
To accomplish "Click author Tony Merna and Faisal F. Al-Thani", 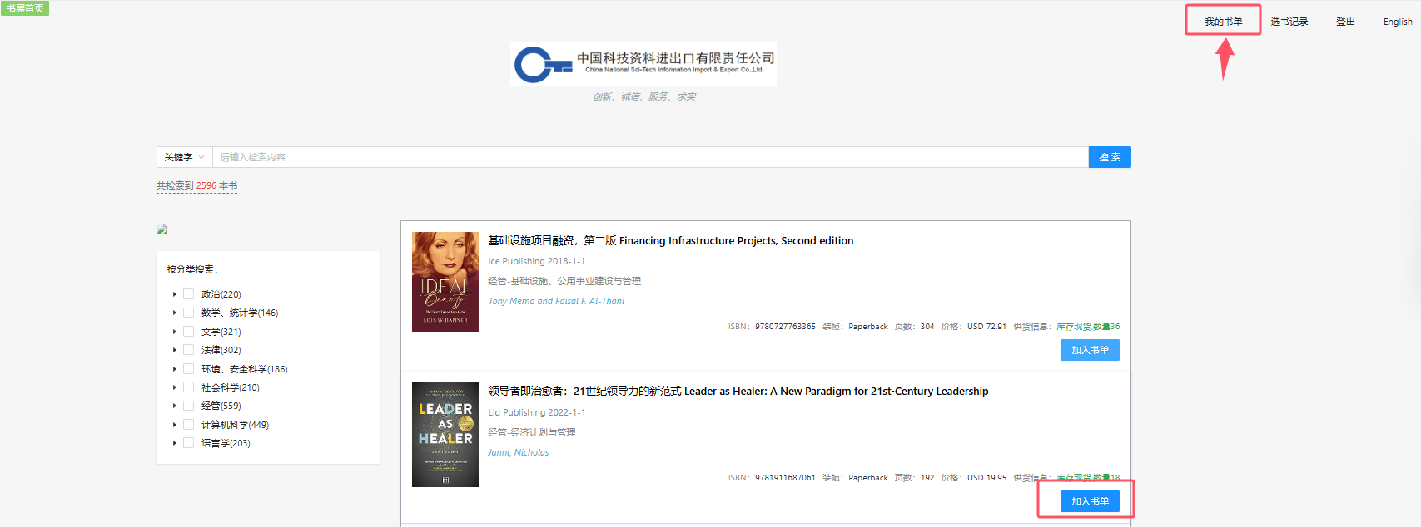I will pos(556,301).
